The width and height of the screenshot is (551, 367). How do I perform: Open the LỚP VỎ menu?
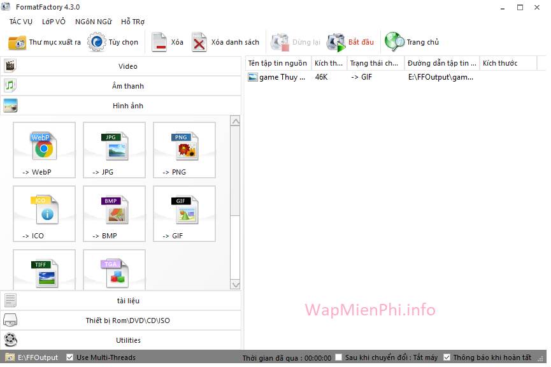pos(54,22)
